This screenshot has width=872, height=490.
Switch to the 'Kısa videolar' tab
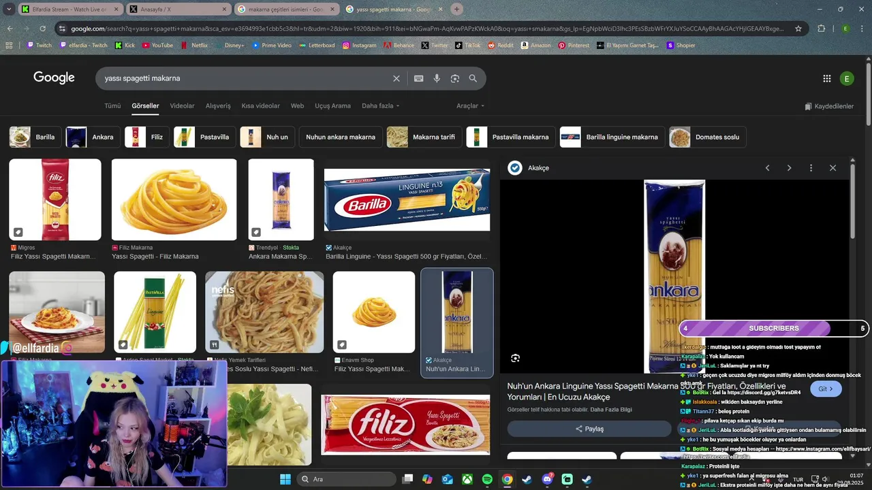coord(261,106)
